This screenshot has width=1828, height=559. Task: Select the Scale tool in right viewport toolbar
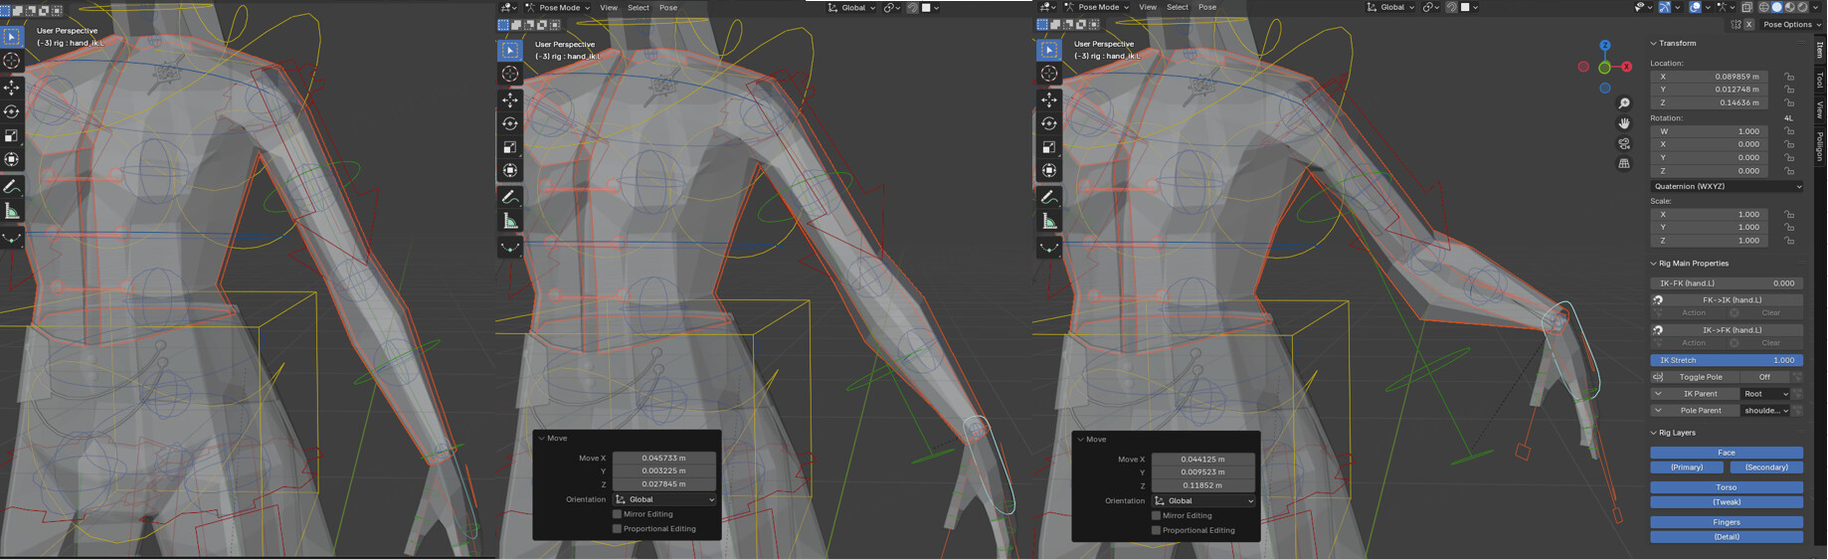click(x=1049, y=147)
